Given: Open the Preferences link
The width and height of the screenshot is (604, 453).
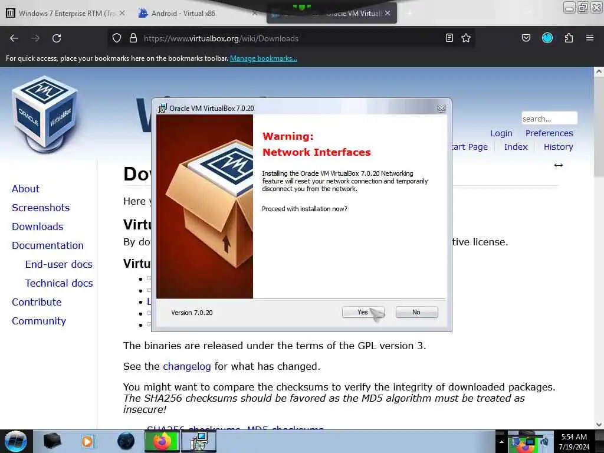Looking at the screenshot, I should coord(549,133).
